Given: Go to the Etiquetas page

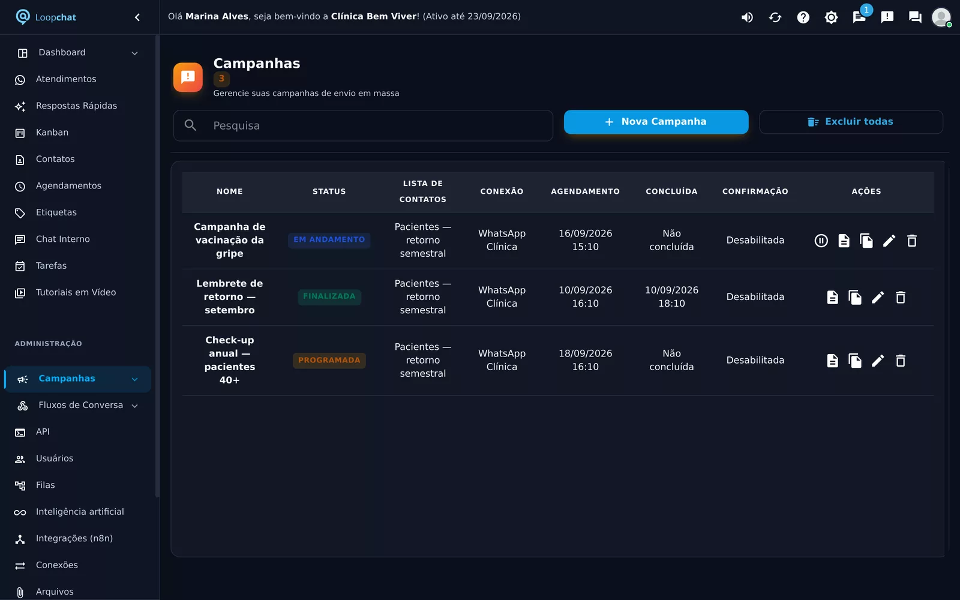Looking at the screenshot, I should (x=78, y=213).
